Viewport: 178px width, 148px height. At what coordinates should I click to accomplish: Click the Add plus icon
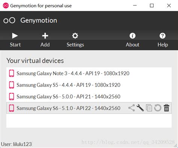45,36
